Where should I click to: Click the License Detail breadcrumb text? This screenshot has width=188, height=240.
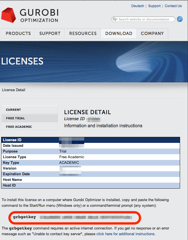pyautogui.click(x=14, y=90)
